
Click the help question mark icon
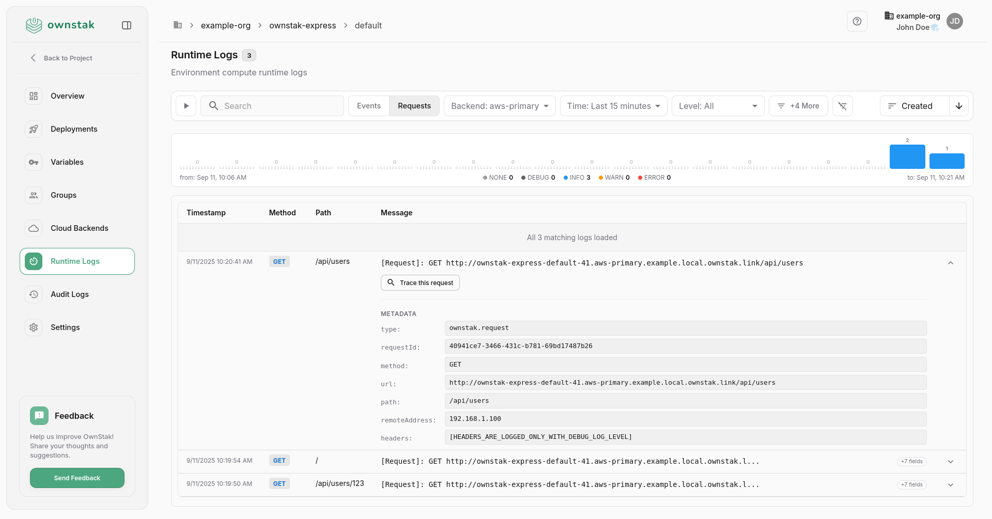click(x=857, y=21)
